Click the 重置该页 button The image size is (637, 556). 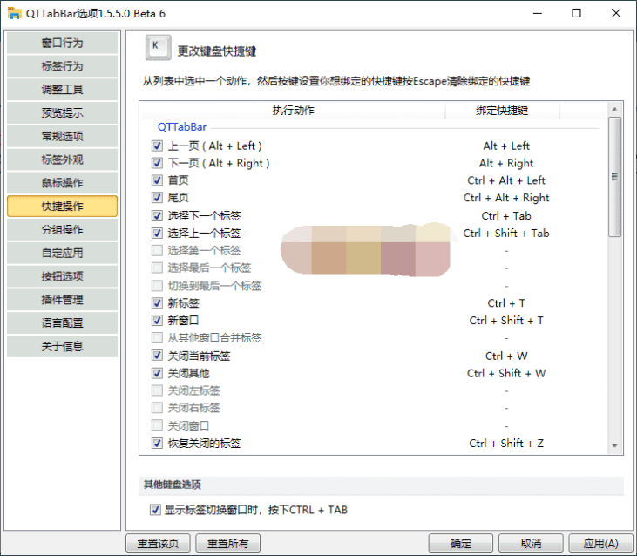point(158,544)
